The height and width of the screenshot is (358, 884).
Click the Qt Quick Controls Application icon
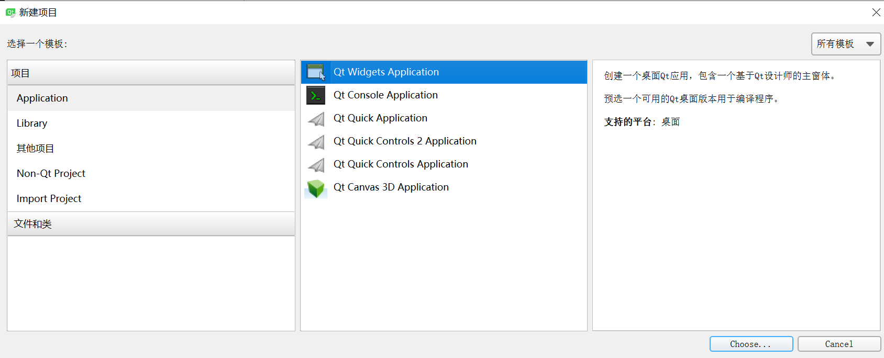click(x=316, y=165)
